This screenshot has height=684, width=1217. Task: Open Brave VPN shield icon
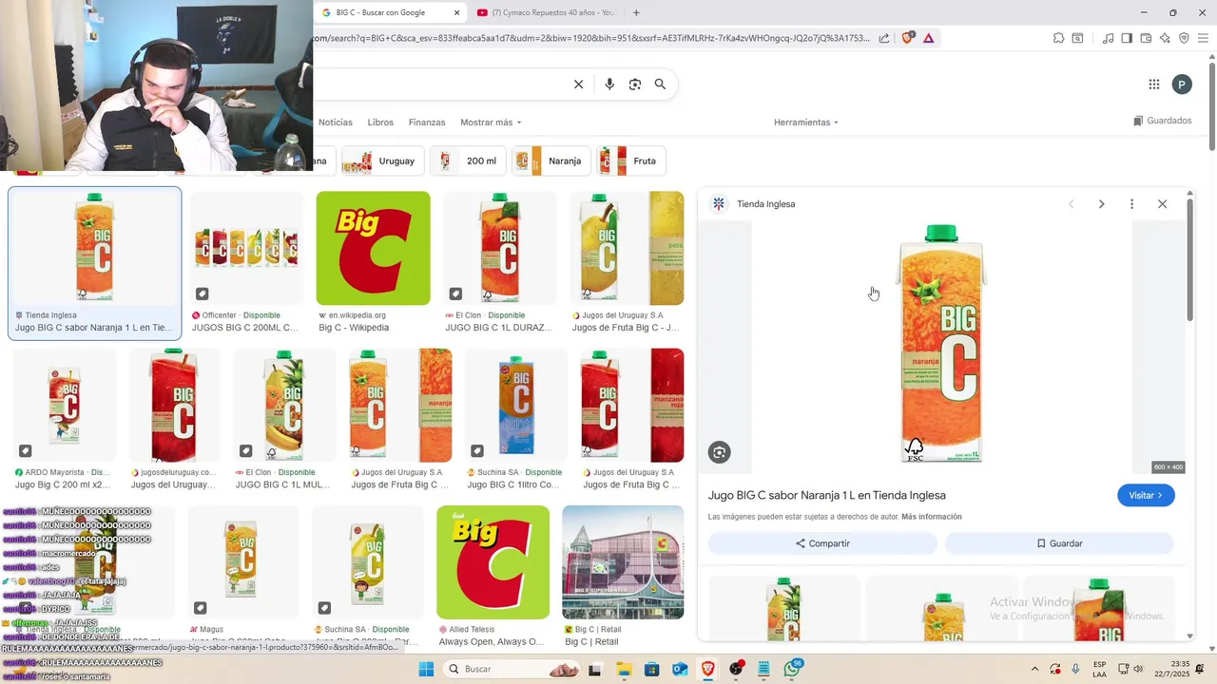point(1184,38)
